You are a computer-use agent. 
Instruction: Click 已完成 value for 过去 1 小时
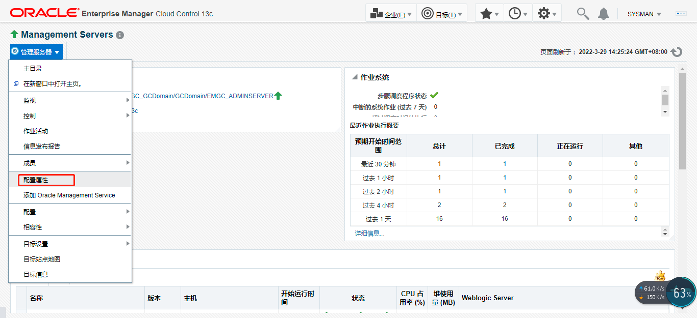505,178
